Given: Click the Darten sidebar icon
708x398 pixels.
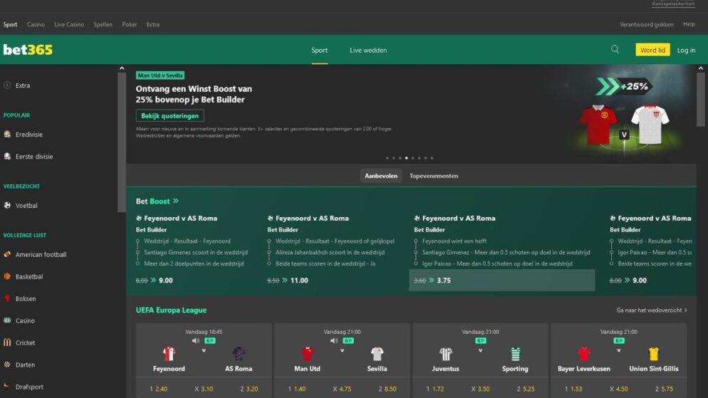Looking at the screenshot, I should 7,365.
